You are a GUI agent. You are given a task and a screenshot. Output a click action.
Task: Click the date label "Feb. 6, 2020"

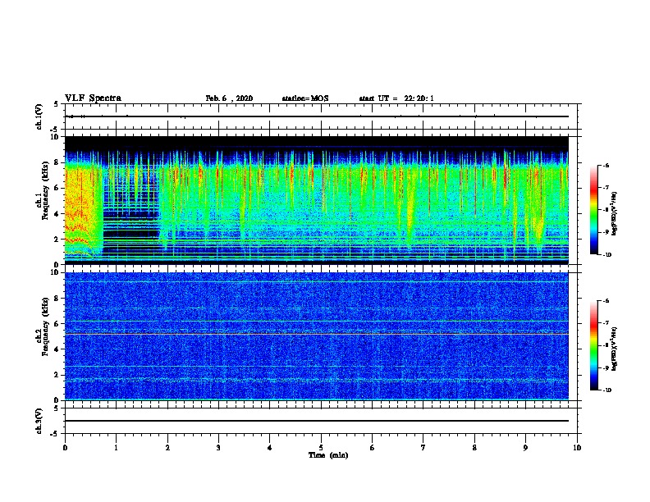coord(229,98)
